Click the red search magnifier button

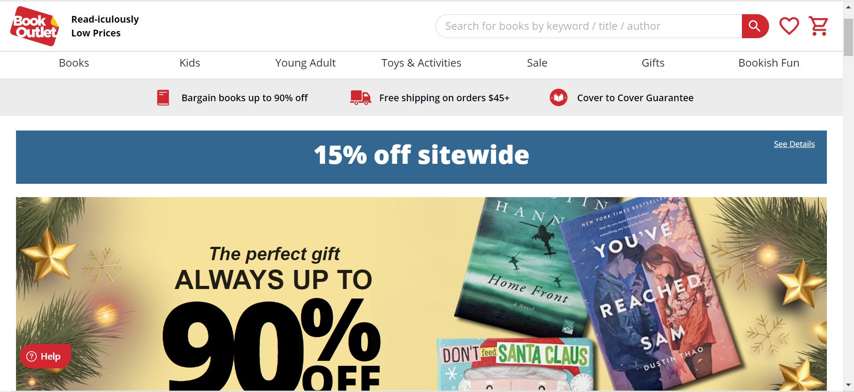pyautogui.click(x=755, y=26)
